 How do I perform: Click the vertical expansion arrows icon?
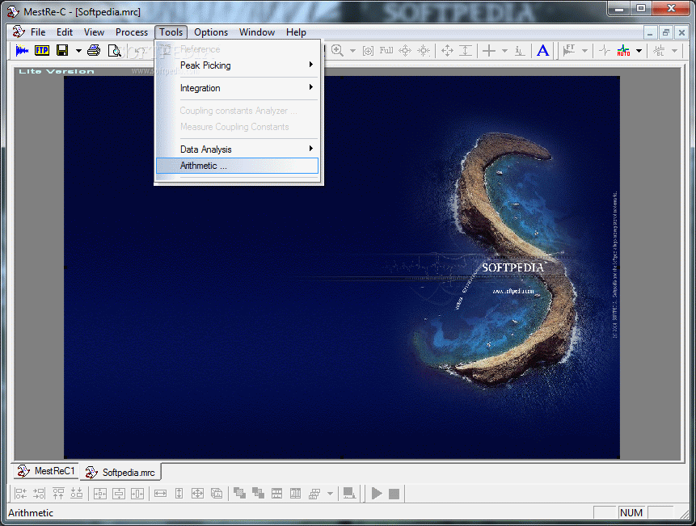pos(465,51)
